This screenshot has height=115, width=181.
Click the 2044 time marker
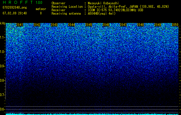(71, 25)
